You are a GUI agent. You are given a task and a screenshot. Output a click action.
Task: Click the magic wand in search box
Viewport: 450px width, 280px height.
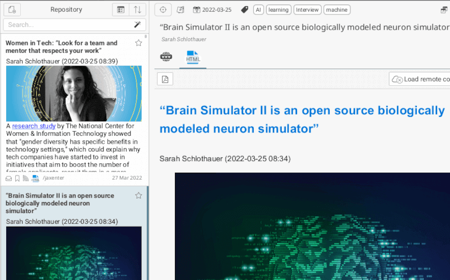click(x=137, y=25)
